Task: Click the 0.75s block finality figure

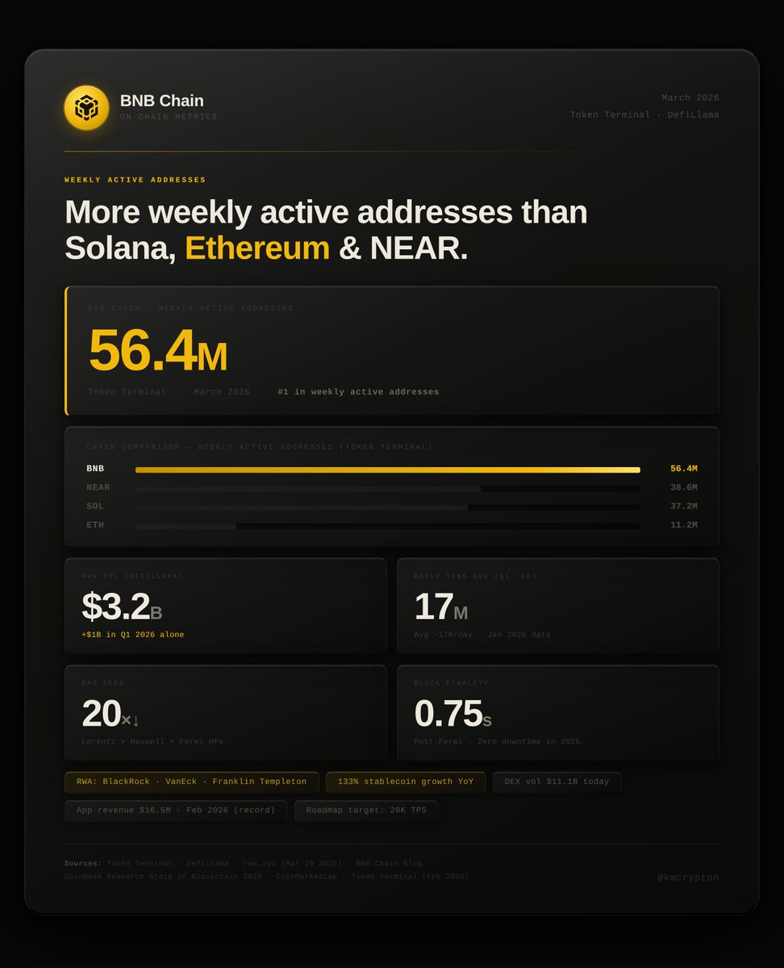Action: (x=452, y=714)
